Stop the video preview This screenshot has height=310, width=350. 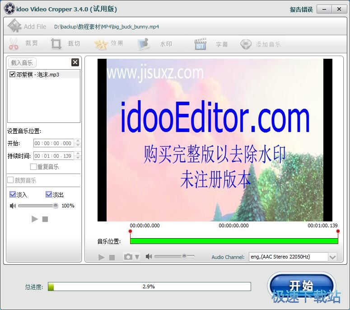point(112,258)
